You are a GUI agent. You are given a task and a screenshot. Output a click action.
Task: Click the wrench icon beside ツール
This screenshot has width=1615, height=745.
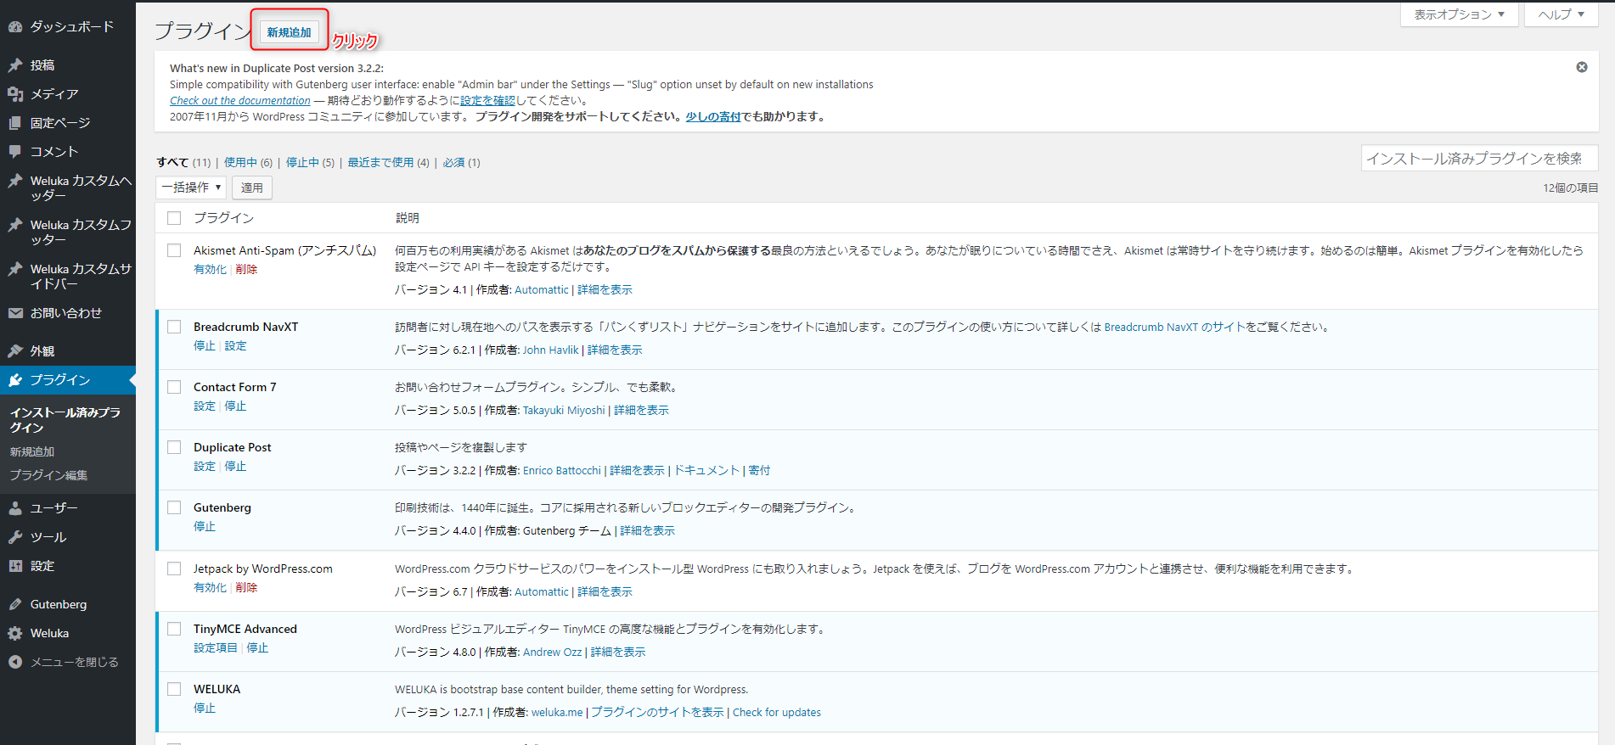point(15,537)
